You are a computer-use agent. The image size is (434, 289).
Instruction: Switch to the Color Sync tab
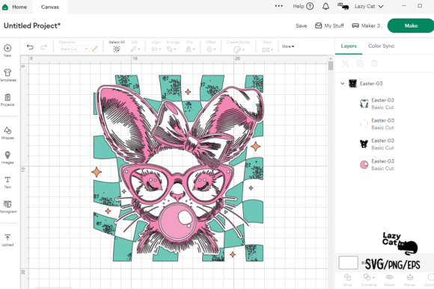click(381, 46)
